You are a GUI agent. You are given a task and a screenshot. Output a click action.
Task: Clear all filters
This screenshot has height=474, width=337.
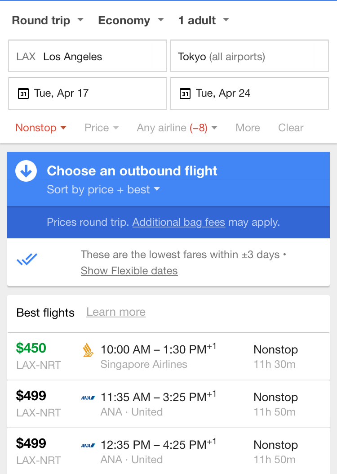tap(291, 128)
